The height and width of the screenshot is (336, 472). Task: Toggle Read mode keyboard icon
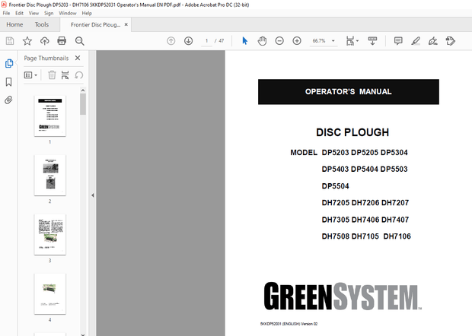[372, 41]
